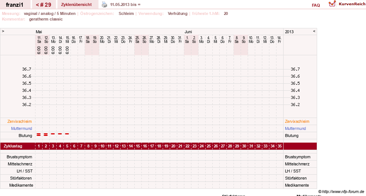
Task: Click the left 36.2 temperature axis label
Action: tap(26, 105)
